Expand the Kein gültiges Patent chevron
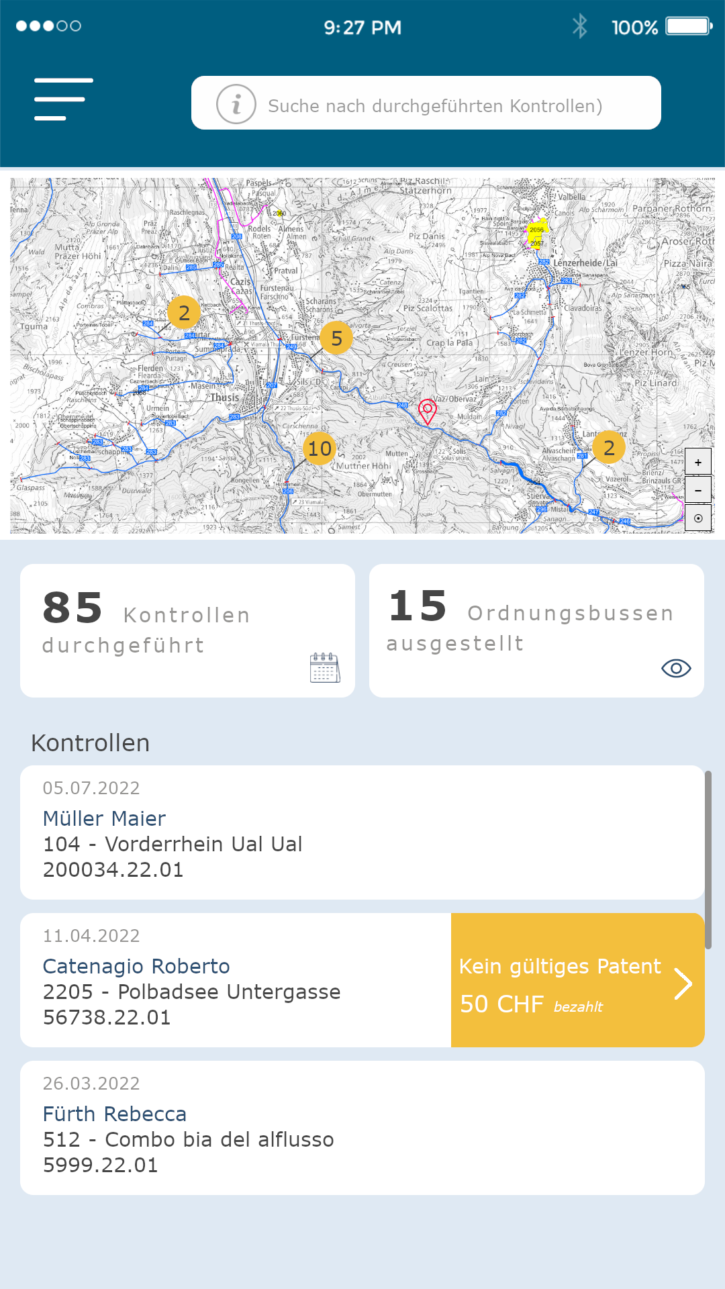 pyautogui.click(x=683, y=984)
